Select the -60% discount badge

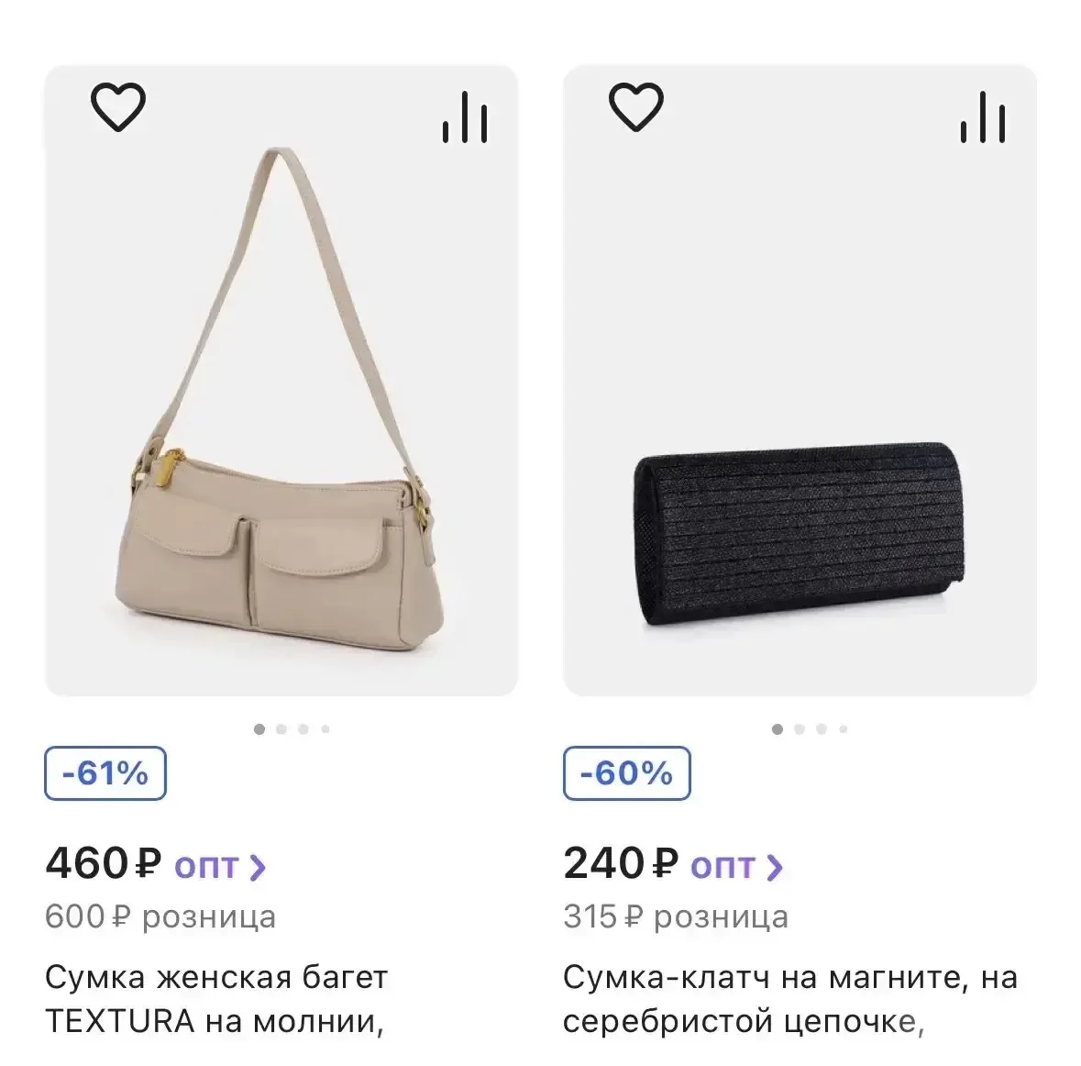point(626,773)
